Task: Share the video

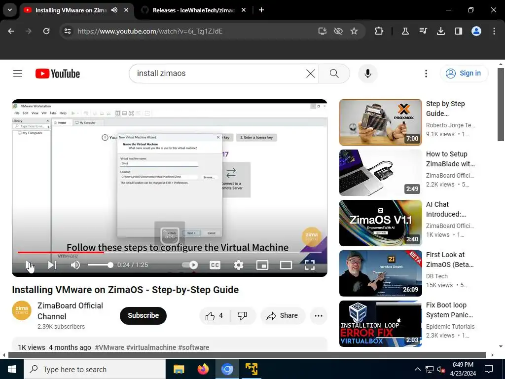Action: point(283,316)
